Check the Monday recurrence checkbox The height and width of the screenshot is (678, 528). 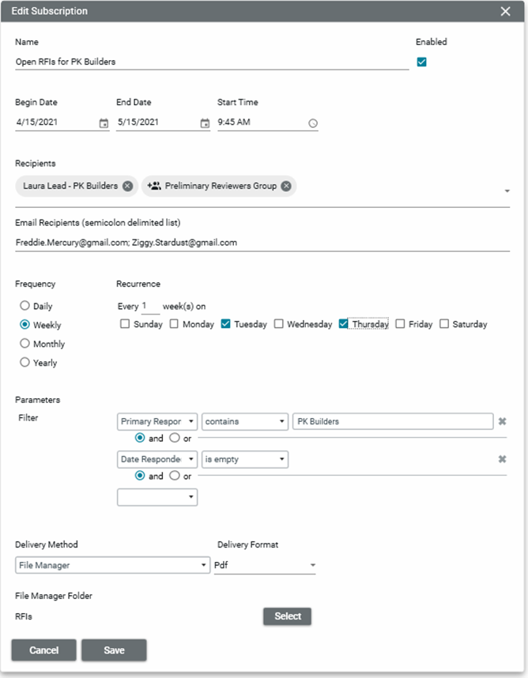point(174,324)
